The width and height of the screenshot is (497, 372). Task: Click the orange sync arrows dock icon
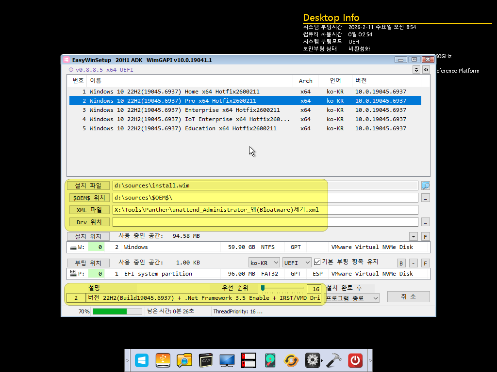291,360
